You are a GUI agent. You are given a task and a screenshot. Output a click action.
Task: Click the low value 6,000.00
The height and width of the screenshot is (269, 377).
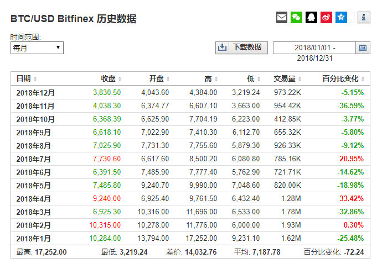click(x=246, y=225)
